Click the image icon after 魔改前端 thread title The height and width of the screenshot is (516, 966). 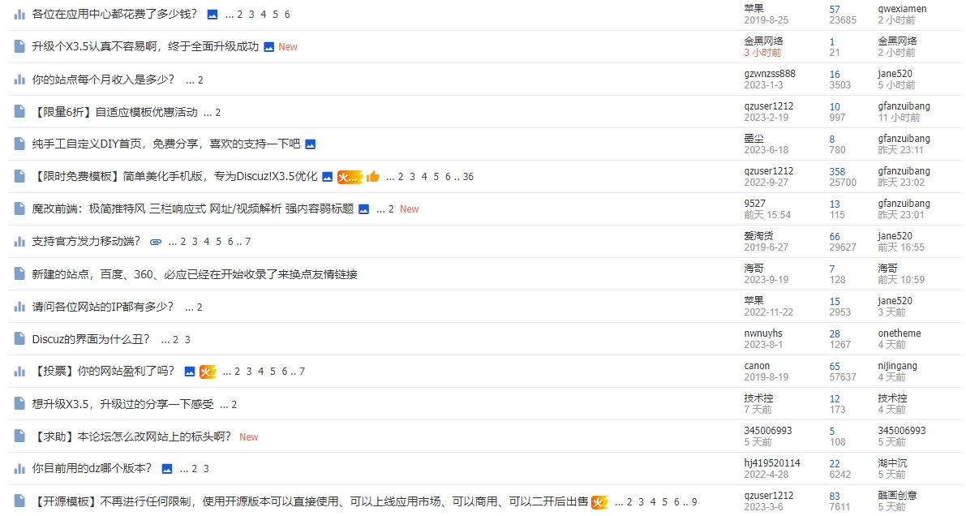click(363, 209)
